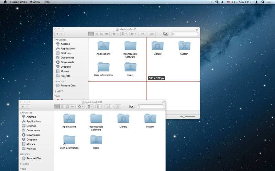Switch front window to list view
Screen dimensions: 275x171
[62, 107]
